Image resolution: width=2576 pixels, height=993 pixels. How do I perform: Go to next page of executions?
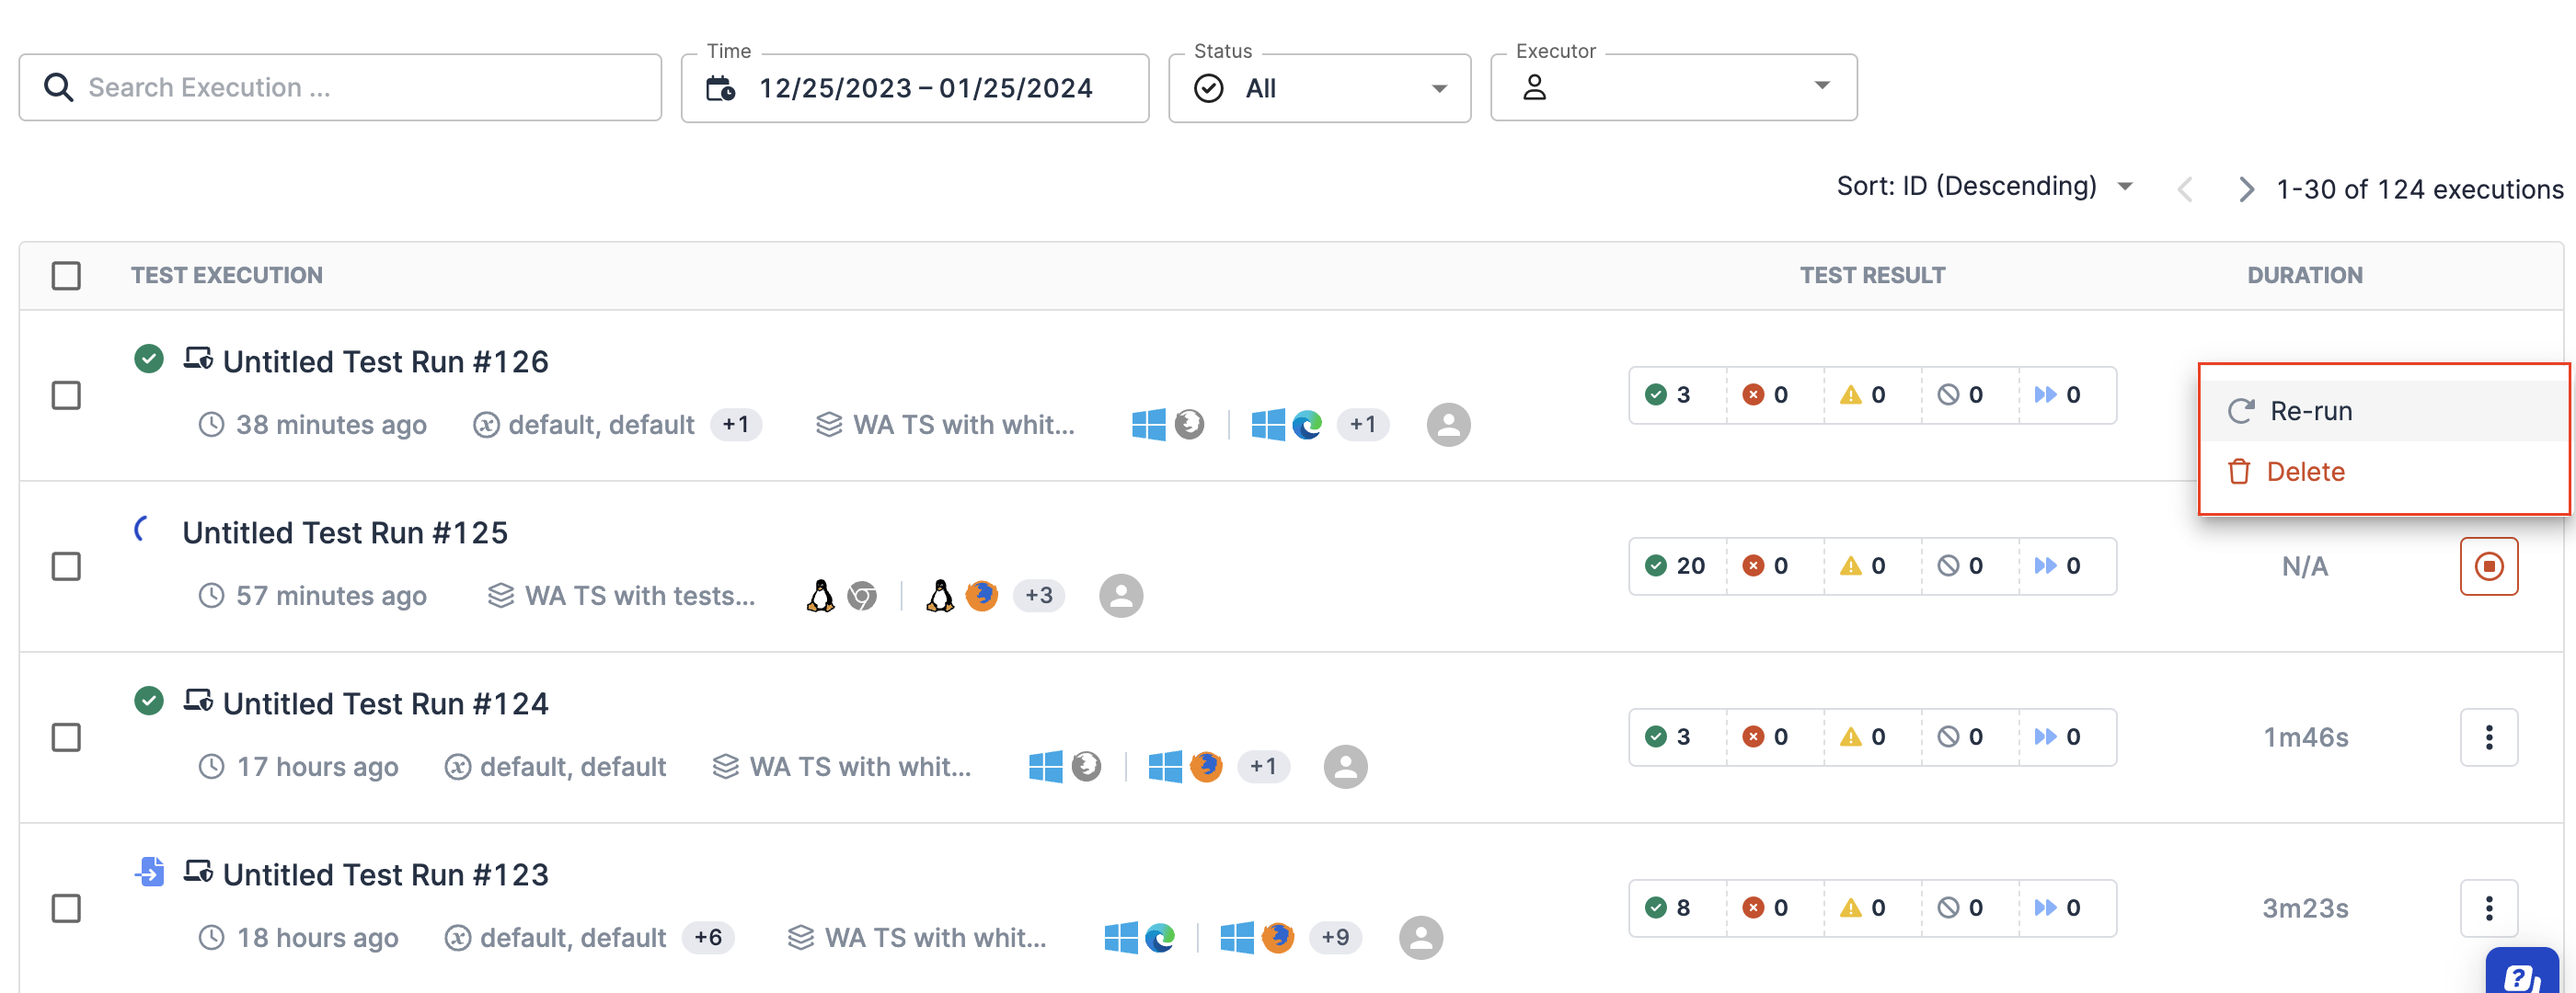pyautogui.click(x=2246, y=188)
